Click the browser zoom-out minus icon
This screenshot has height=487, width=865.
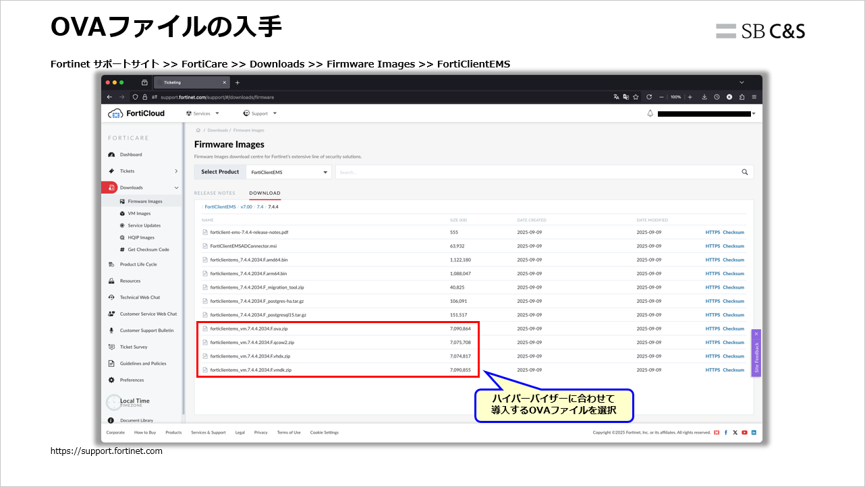(662, 96)
